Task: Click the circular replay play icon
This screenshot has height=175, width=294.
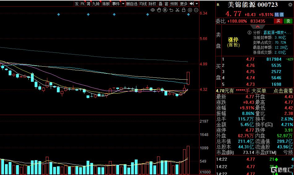Action: tap(165, 10)
